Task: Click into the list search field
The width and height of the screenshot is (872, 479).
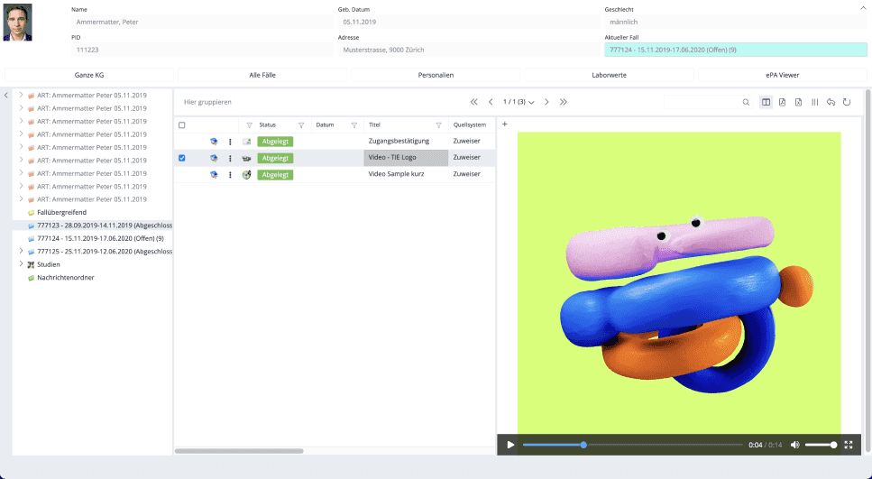Action: [x=702, y=102]
